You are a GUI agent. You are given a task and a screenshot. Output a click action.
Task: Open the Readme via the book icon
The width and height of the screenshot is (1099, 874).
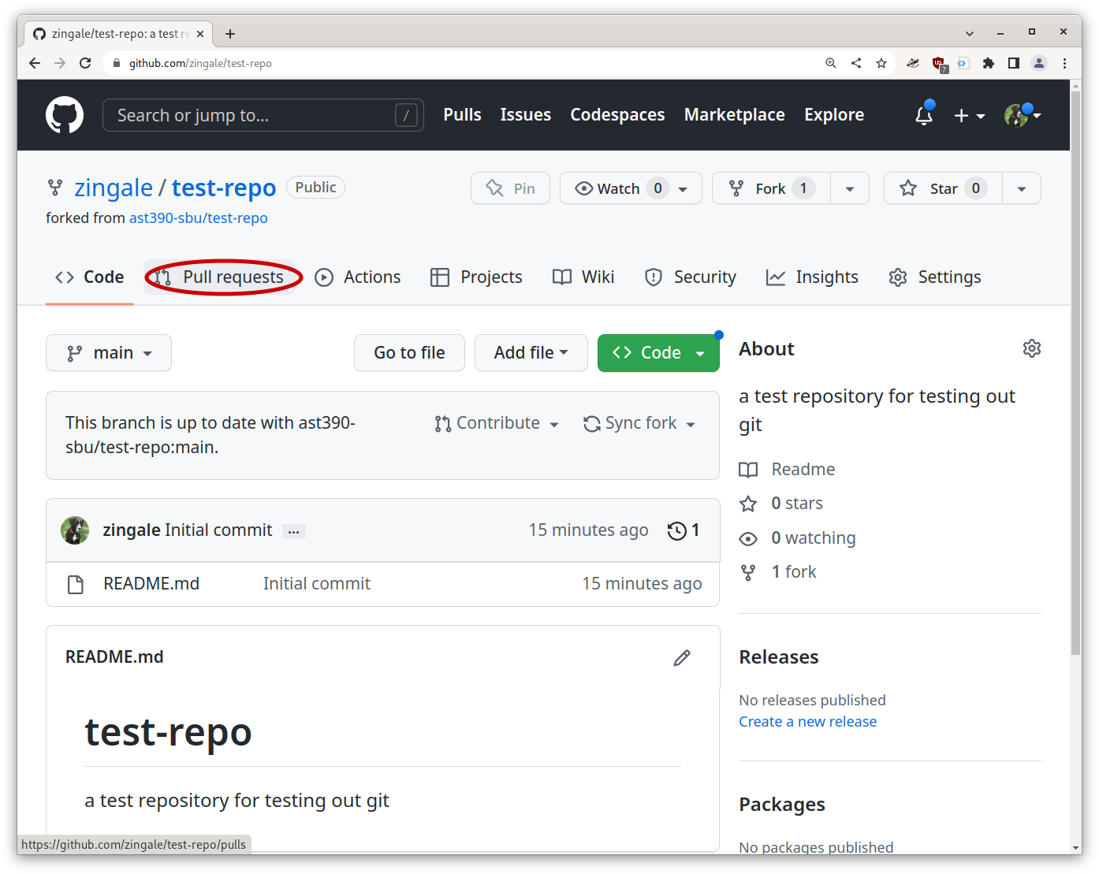(x=747, y=470)
